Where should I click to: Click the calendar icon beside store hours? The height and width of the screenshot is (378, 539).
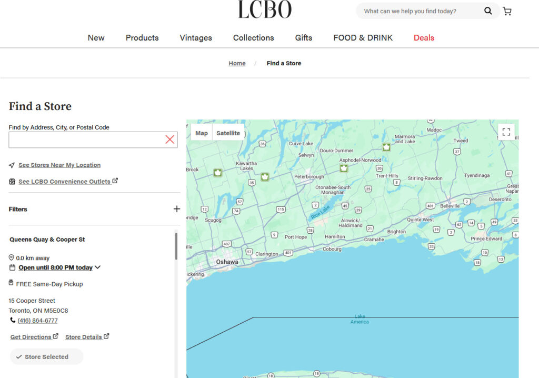pos(13,267)
